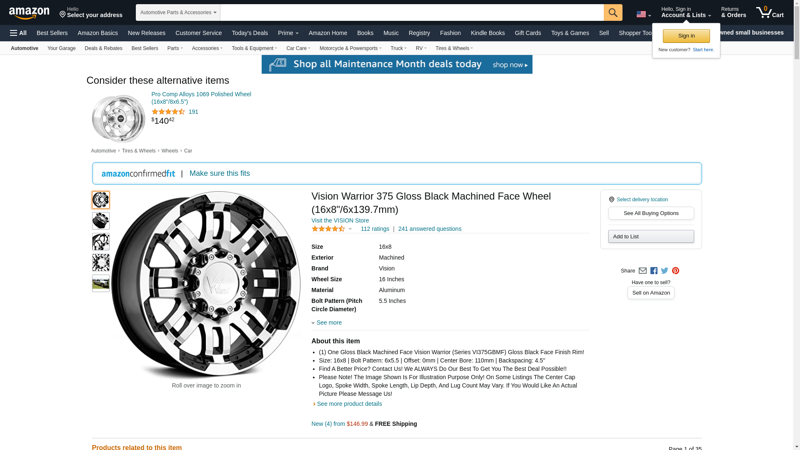800x450 pixels.
Task: Expand the Add to List dropdown
Action: pos(651,237)
